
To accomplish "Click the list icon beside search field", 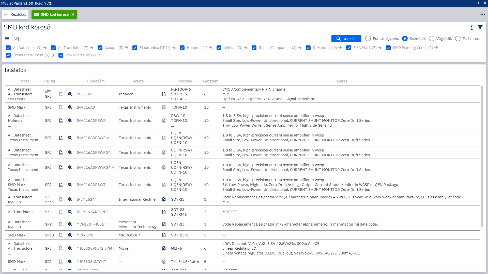I will 7,39.
